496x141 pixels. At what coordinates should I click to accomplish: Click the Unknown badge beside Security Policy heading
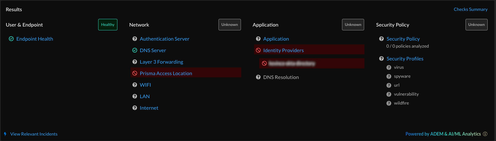(x=476, y=25)
